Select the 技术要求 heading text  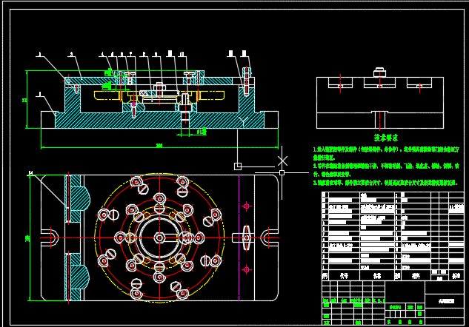[x=385, y=138]
